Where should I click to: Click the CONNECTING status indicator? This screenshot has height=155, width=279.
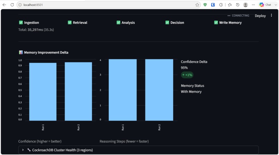(238, 16)
